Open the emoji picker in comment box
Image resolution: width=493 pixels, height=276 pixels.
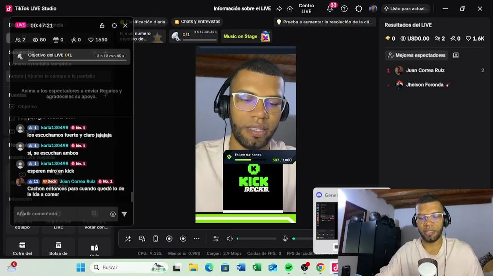pyautogui.click(x=113, y=214)
